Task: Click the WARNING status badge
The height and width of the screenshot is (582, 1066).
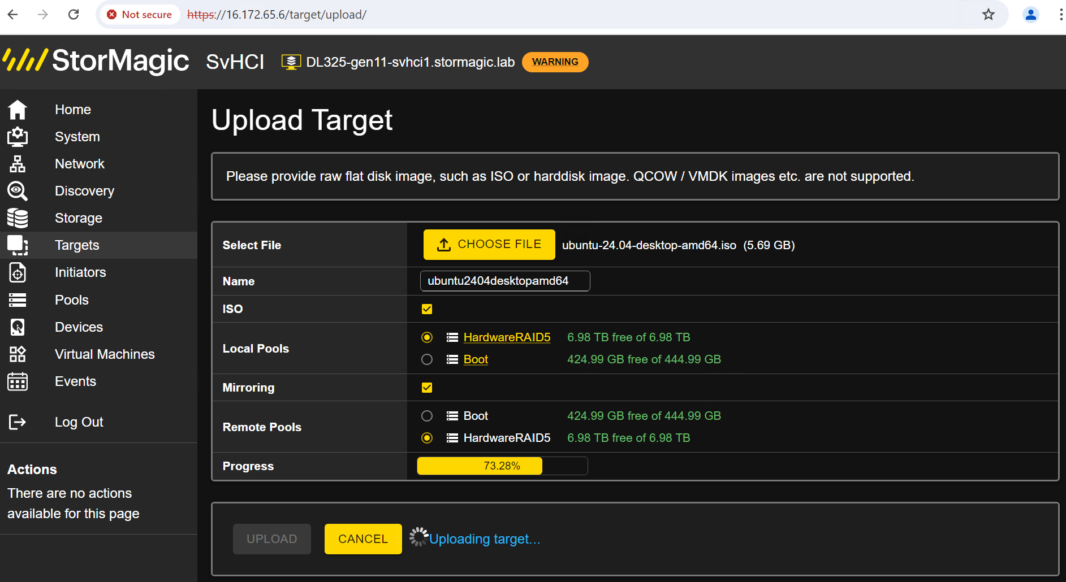Action: 555,62
